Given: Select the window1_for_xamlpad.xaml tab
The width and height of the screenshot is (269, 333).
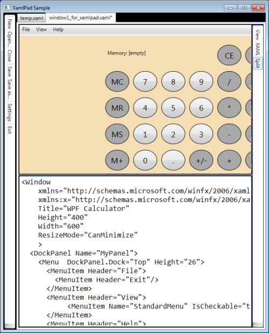Looking at the screenshot, I should pos(81,18).
